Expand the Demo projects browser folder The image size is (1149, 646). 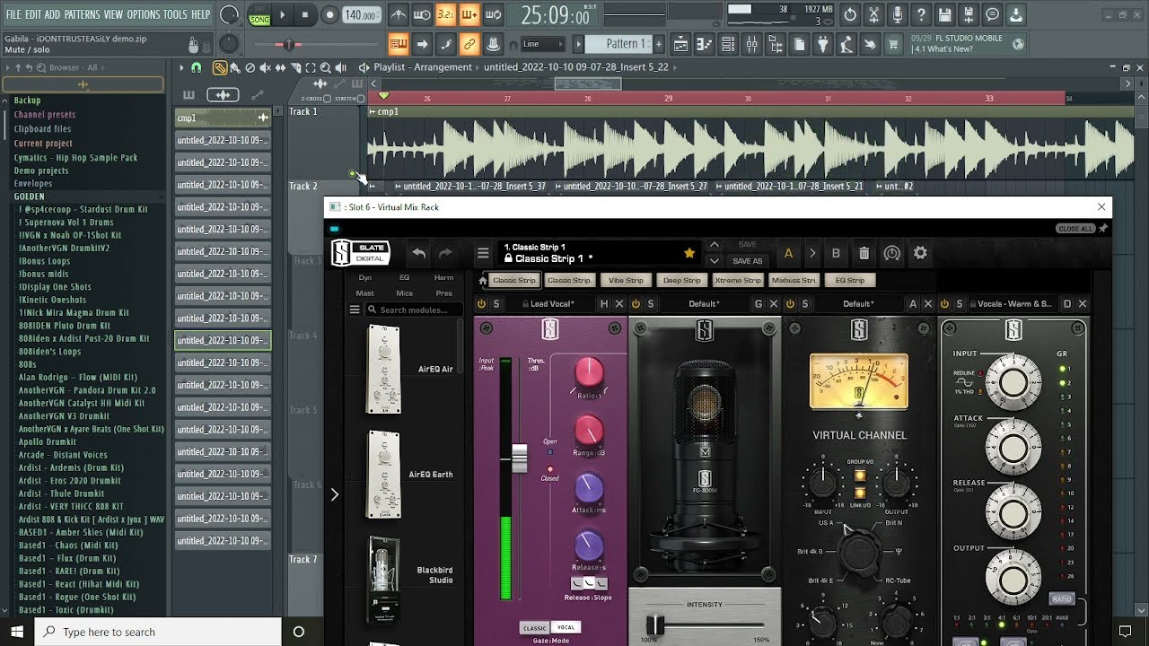point(41,170)
